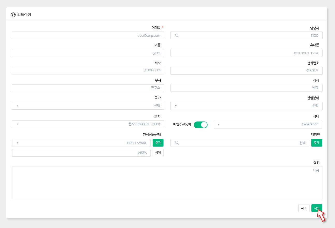The height and width of the screenshot is (228, 335).
Task: Click the 설명 text area
Action: click(167, 183)
